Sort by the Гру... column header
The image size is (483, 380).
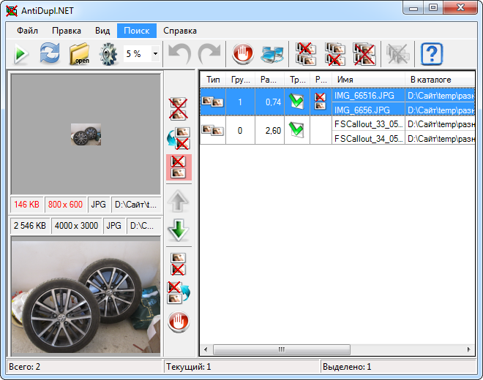click(x=241, y=80)
